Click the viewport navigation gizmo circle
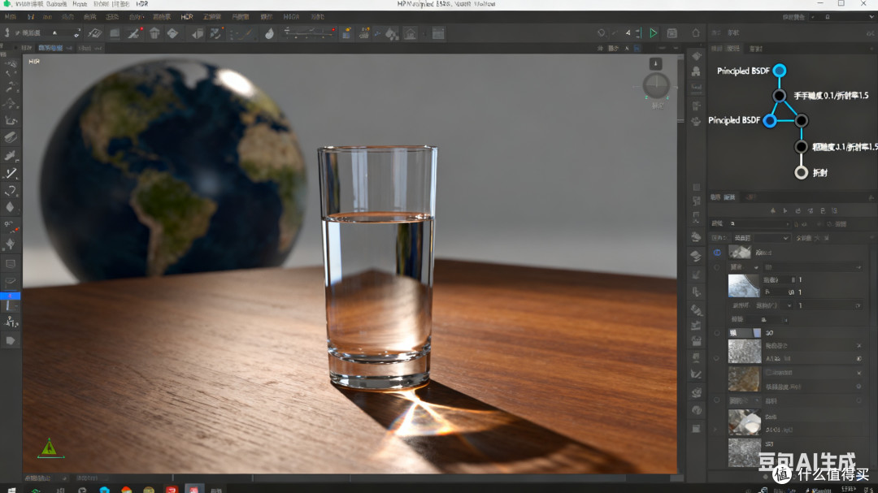Screen dimensions: 878x493 pyautogui.click(x=656, y=85)
